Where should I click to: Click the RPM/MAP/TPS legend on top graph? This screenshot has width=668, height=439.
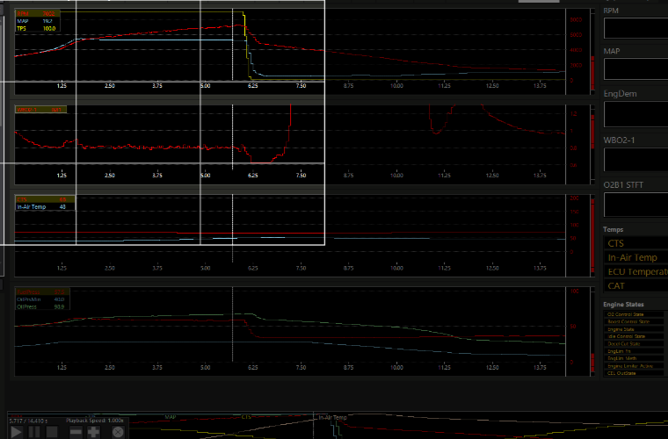click(x=39, y=21)
